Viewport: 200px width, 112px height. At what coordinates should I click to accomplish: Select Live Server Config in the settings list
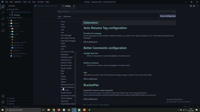[x=67, y=52]
